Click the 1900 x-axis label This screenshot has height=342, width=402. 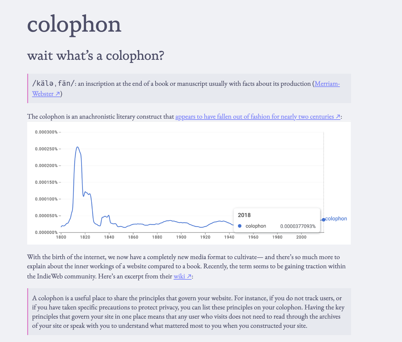pos(181,237)
